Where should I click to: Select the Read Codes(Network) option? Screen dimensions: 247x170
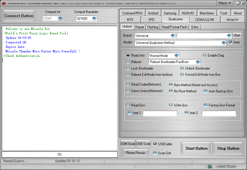(128, 84)
